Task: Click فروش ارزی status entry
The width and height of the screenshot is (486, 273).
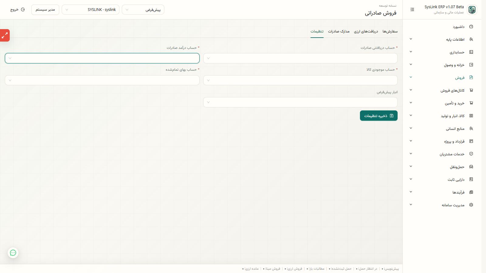Action: point(293,269)
